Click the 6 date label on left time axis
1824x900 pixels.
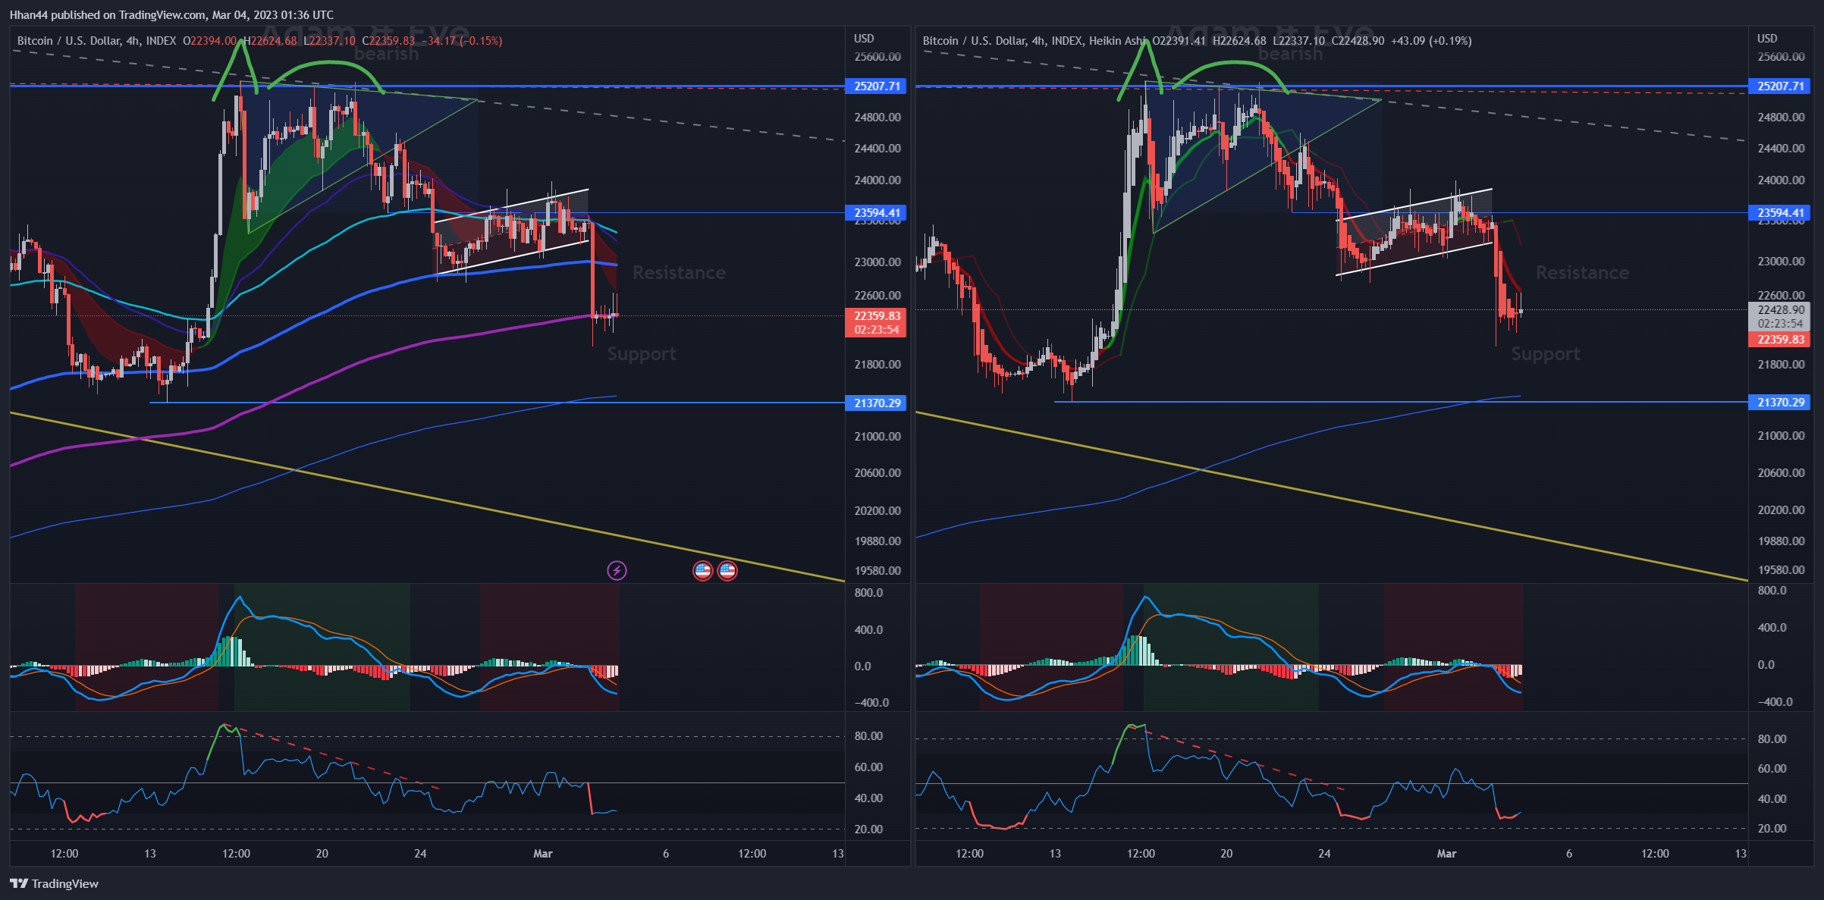(x=666, y=854)
